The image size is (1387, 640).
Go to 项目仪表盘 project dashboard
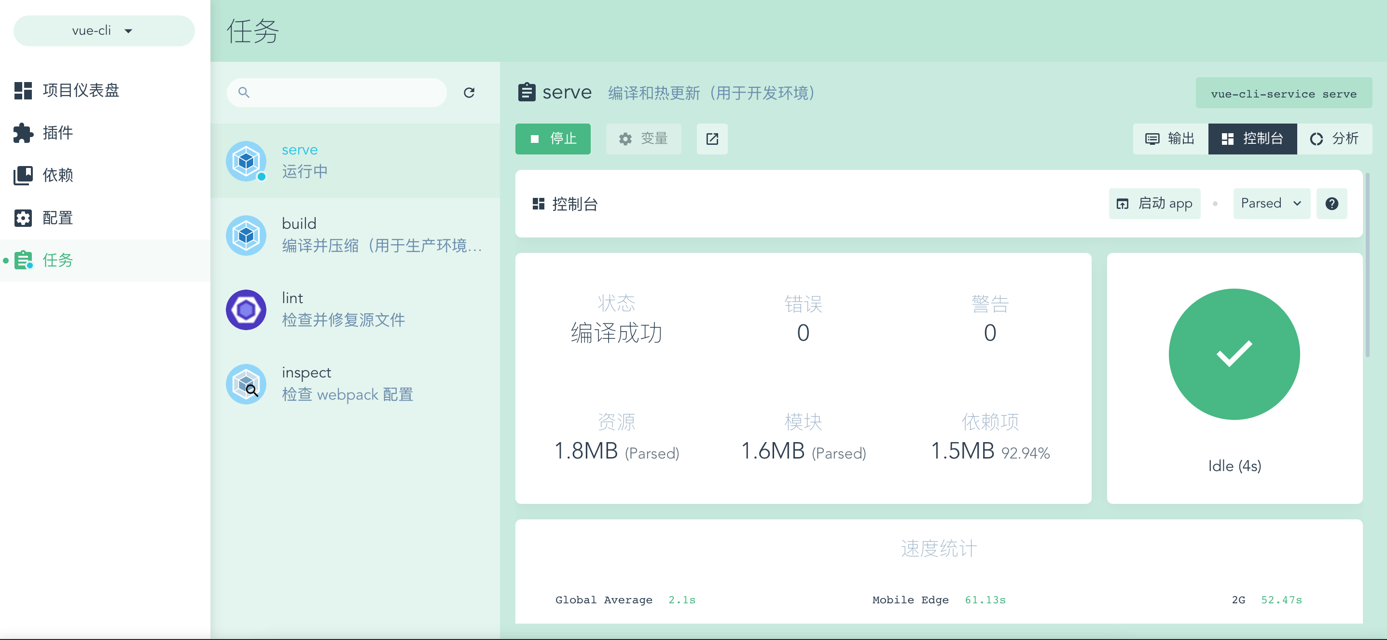coord(81,90)
